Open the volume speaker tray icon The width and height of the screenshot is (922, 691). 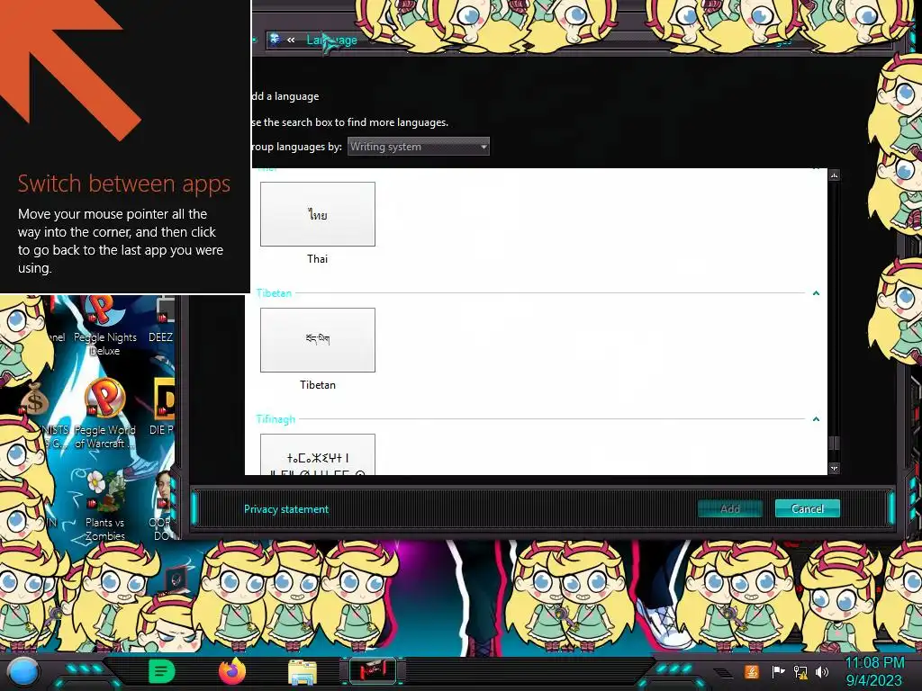click(x=822, y=671)
